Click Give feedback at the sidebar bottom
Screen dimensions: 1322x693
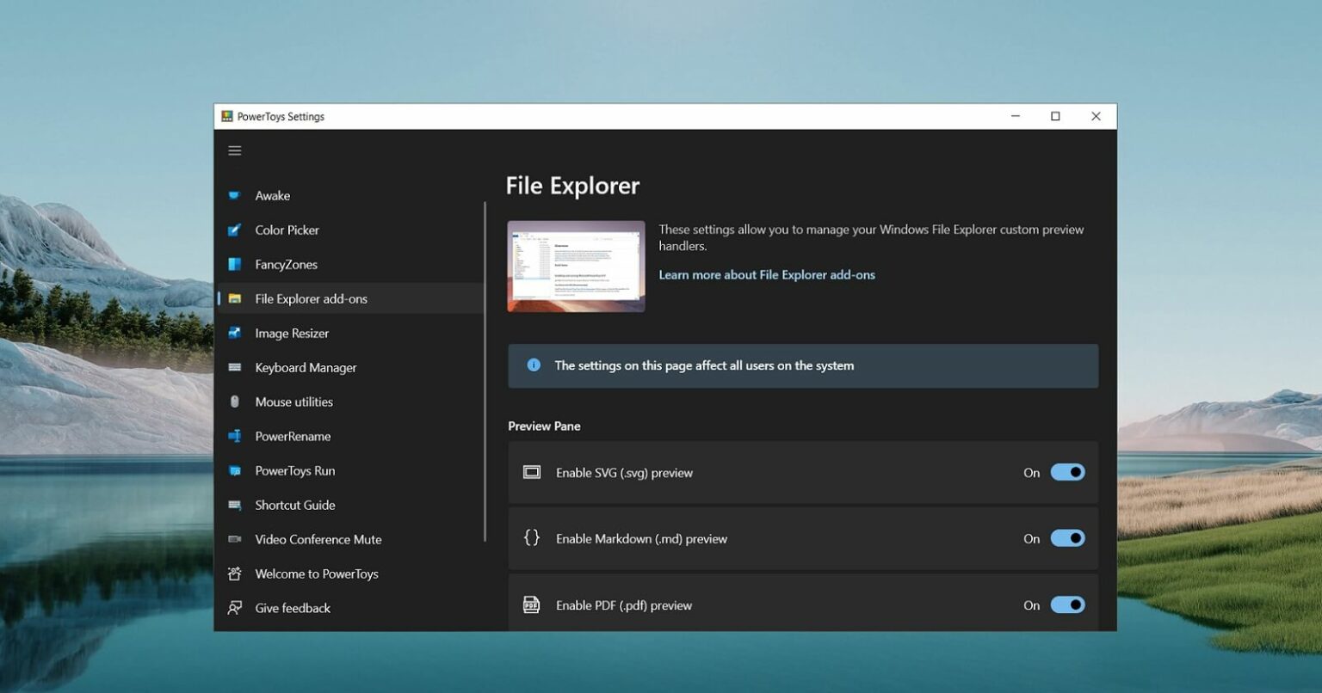click(x=293, y=608)
